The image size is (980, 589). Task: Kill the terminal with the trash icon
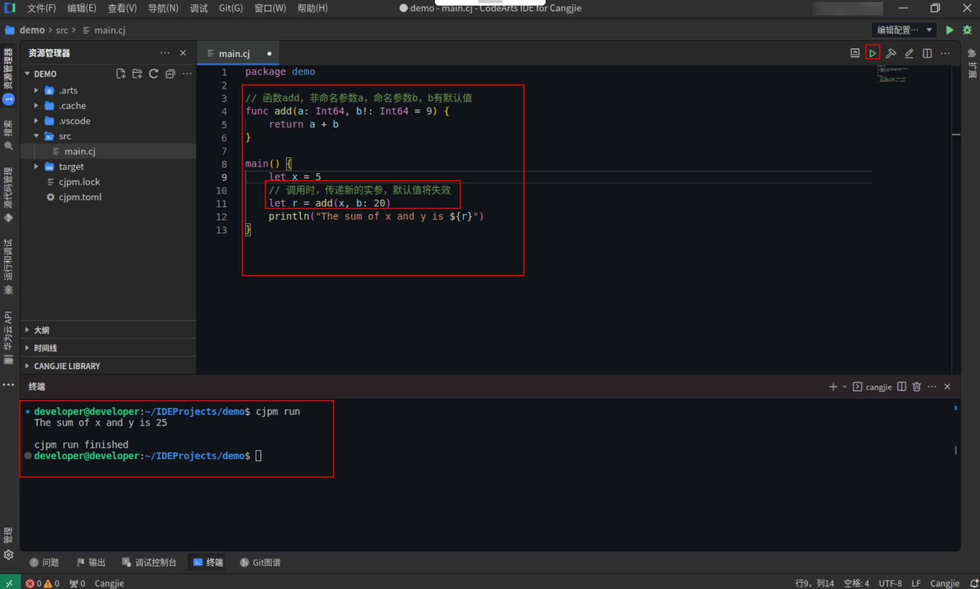pos(916,387)
